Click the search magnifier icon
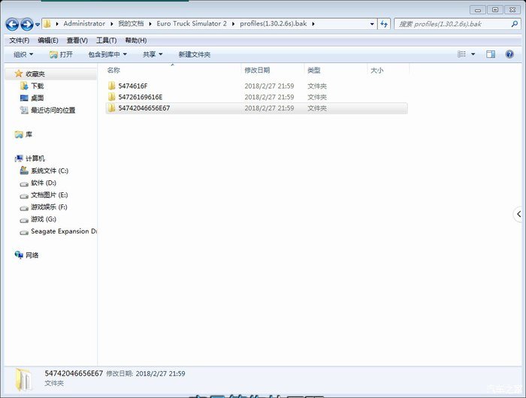The image size is (526, 398). coord(514,24)
